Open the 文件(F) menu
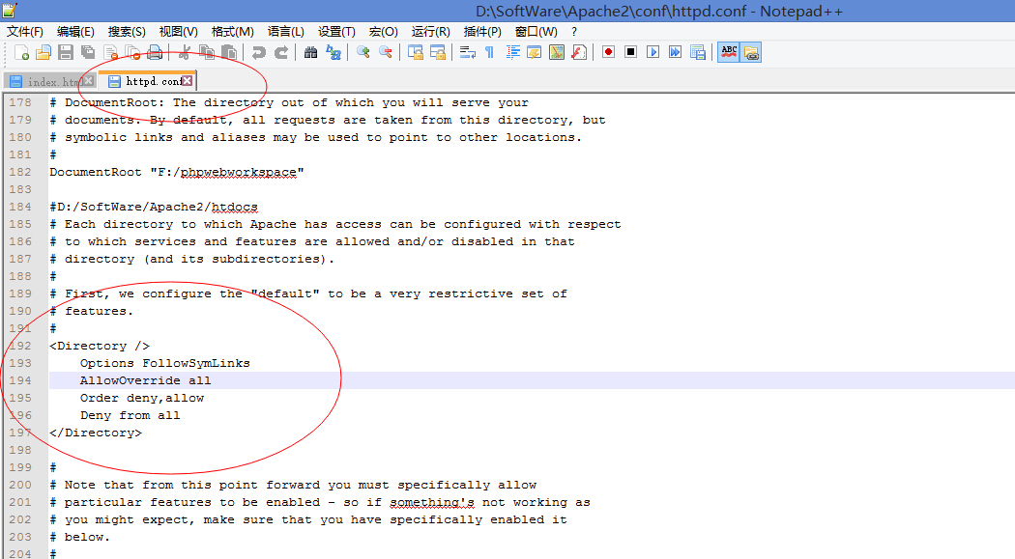The image size is (1015, 559). [x=24, y=32]
